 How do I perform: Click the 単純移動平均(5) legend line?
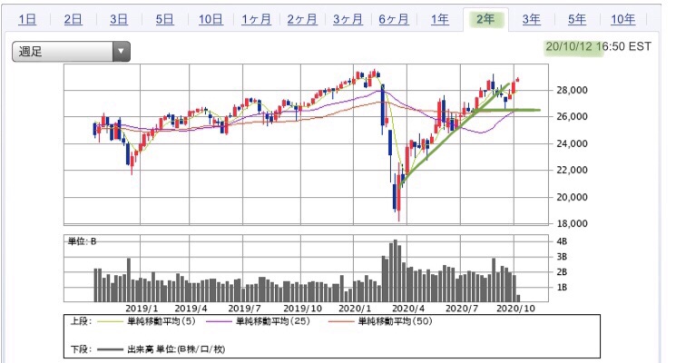click(110, 321)
